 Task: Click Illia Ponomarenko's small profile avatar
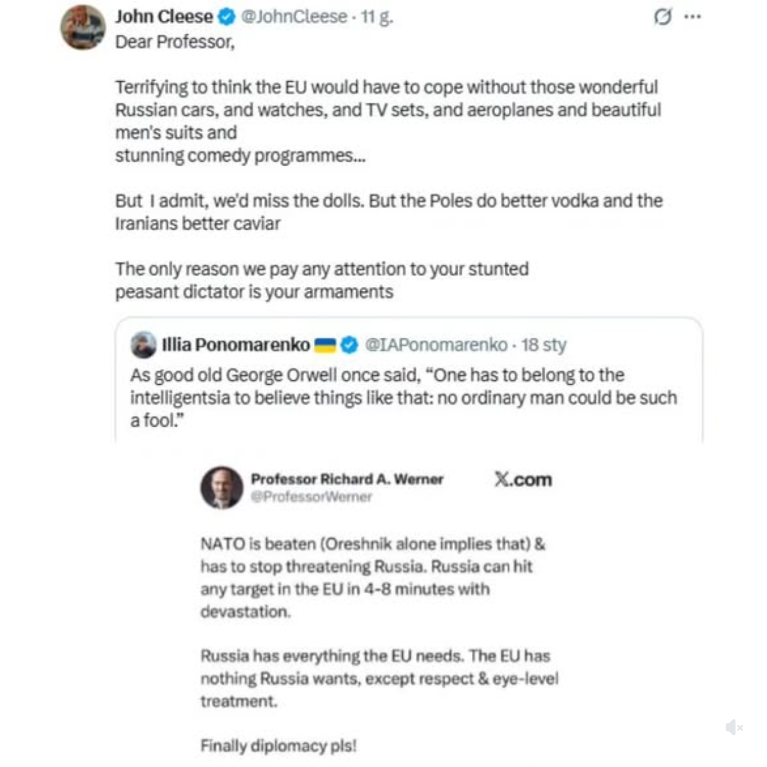144,345
